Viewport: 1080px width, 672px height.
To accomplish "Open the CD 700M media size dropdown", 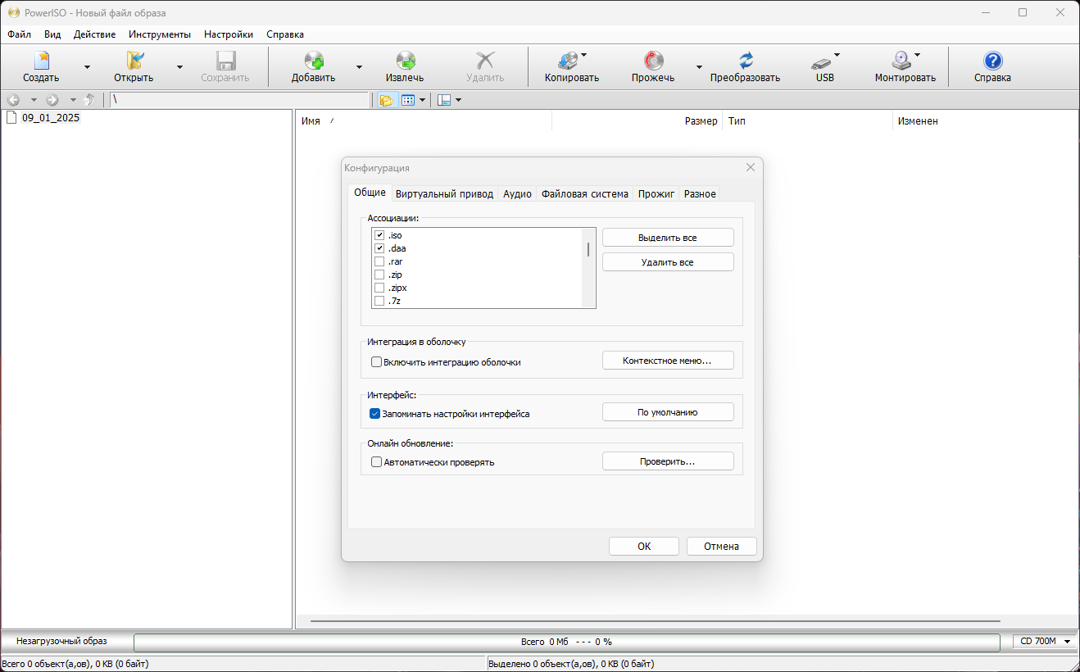I will (x=1044, y=642).
